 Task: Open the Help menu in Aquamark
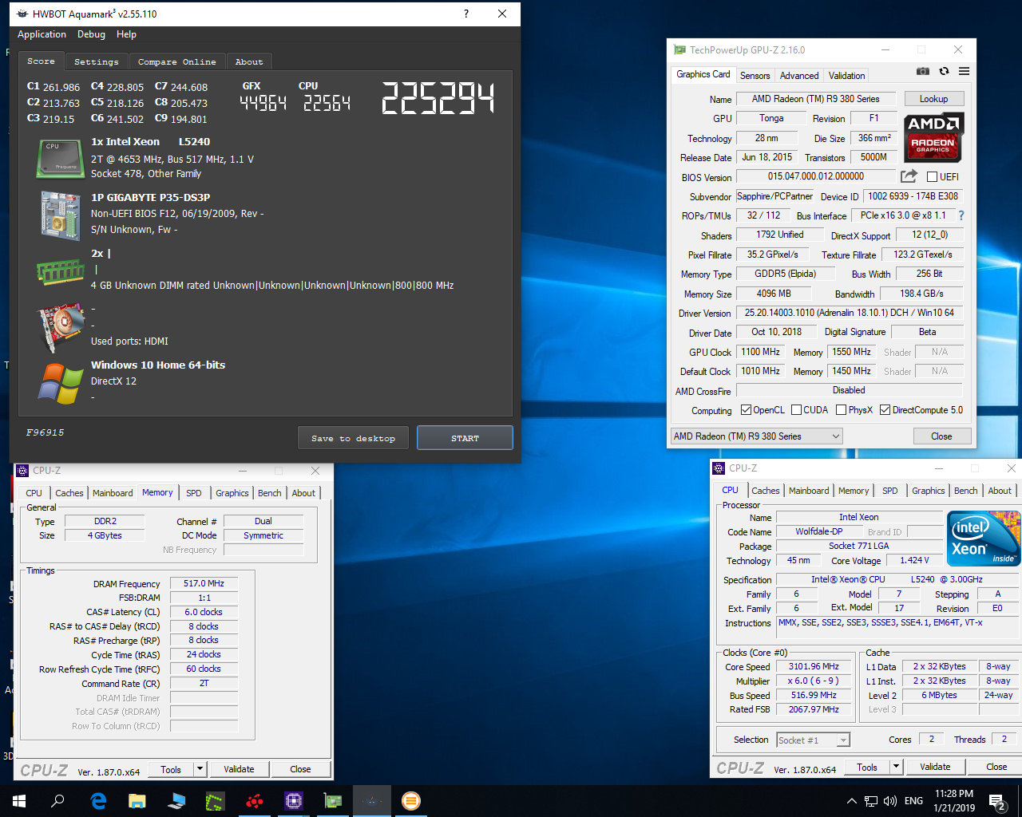tap(126, 34)
